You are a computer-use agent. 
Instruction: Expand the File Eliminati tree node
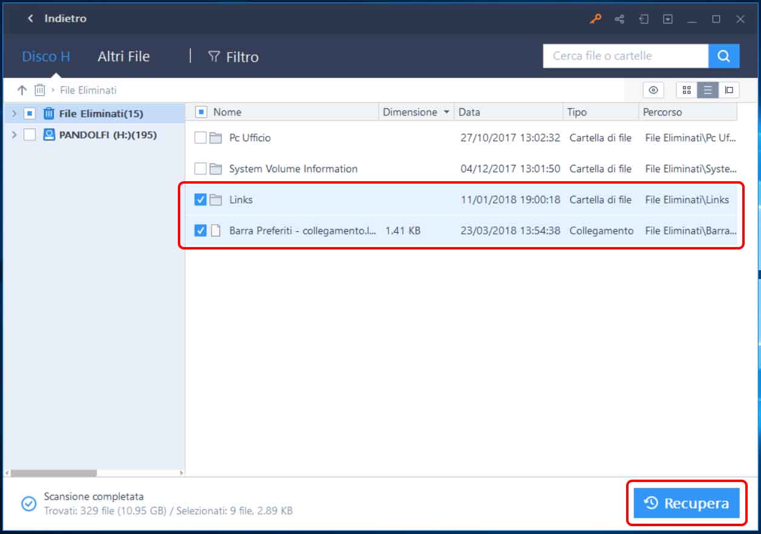14,113
